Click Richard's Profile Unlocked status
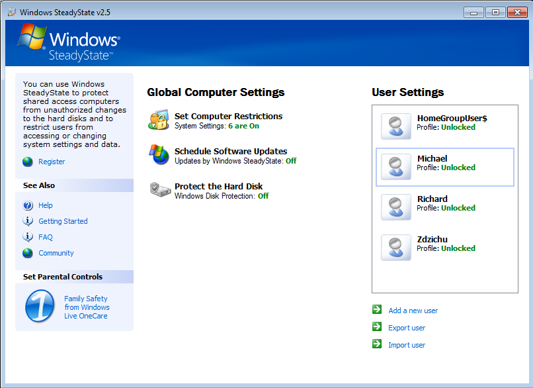The height and width of the screenshot is (388, 533). (x=458, y=208)
